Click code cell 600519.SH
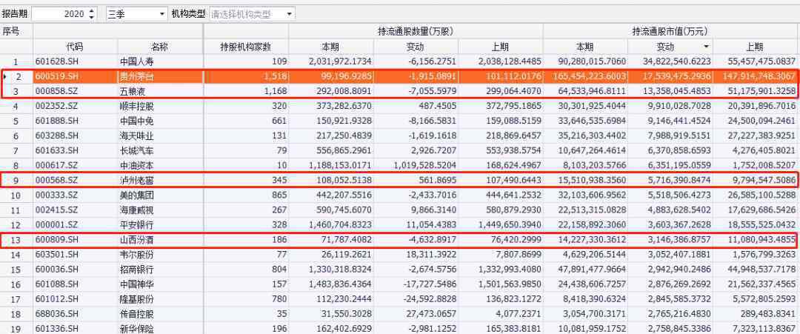 pyautogui.click(x=75, y=76)
